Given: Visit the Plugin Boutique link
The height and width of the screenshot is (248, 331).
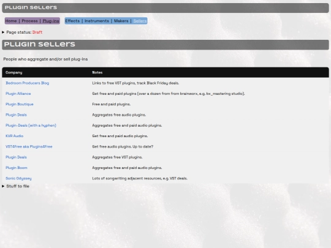Looking at the screenshot, I should click(20, 104).
